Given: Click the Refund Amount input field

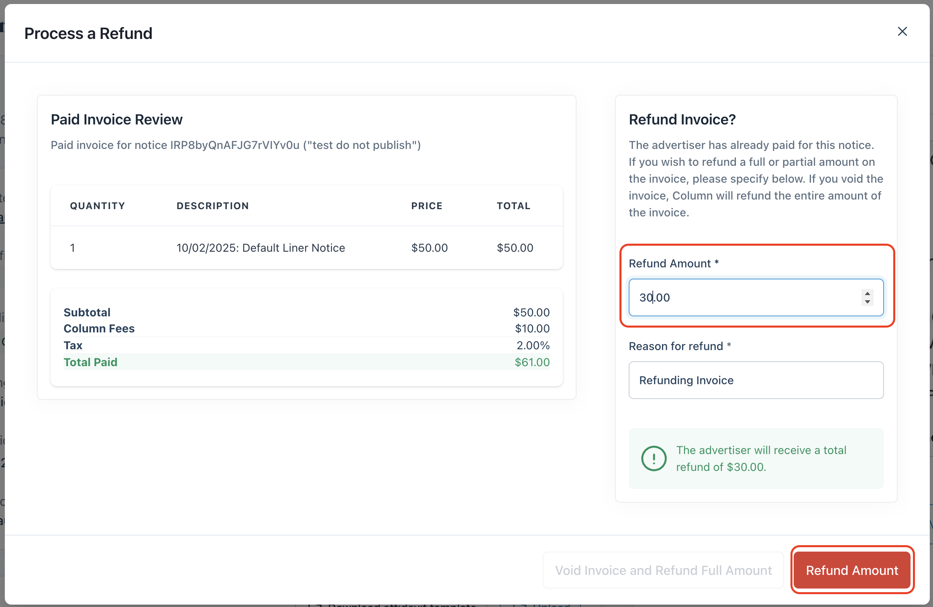Looking at the screenshot, I should [743, 297].
